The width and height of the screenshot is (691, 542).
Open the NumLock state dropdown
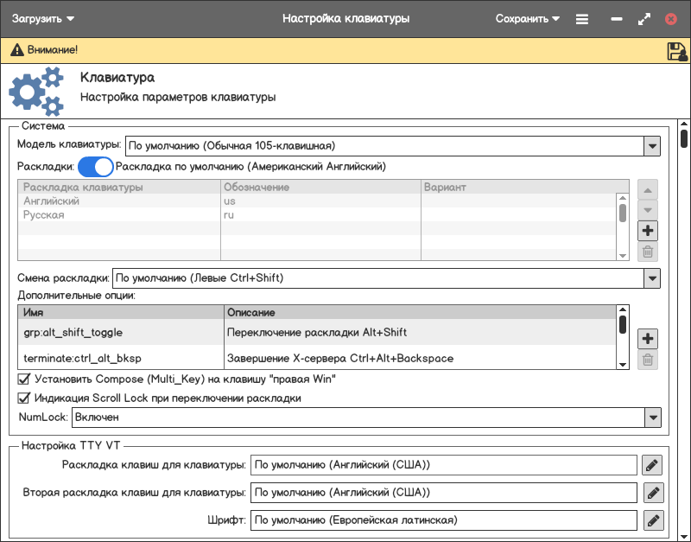click(652, 418)
